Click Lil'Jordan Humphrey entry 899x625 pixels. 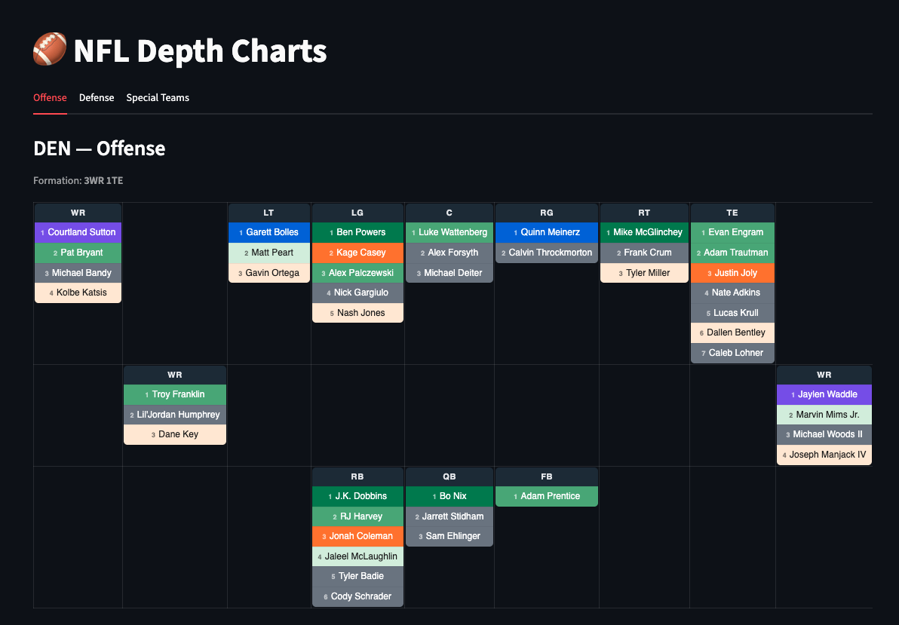coord(175,415)
